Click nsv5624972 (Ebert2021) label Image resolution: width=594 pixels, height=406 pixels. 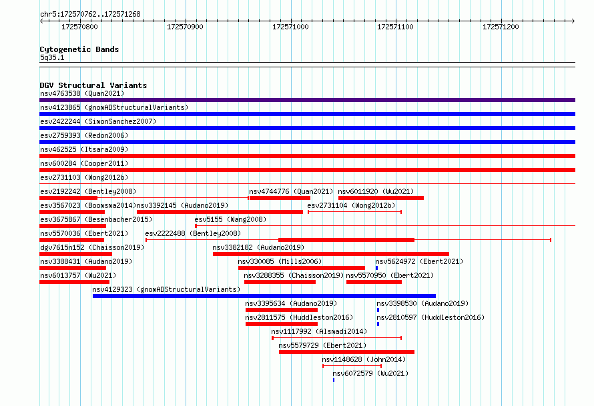(419, 261)
